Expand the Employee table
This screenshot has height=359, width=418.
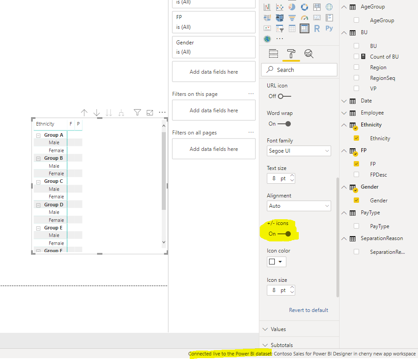pos(344,113)
